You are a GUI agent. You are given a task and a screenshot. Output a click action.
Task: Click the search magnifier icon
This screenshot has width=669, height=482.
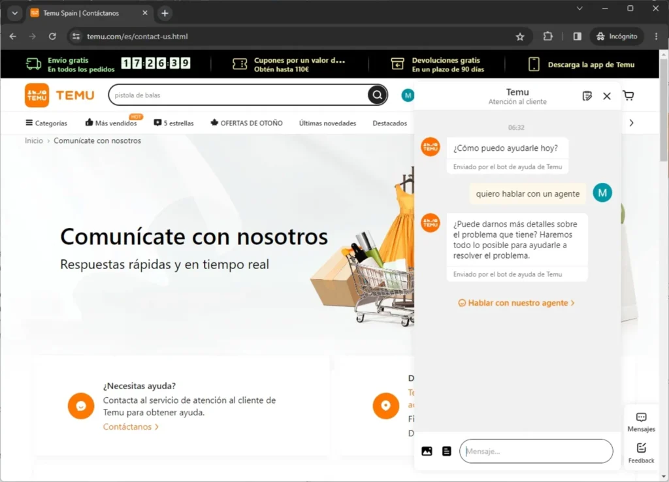[377, 95]
